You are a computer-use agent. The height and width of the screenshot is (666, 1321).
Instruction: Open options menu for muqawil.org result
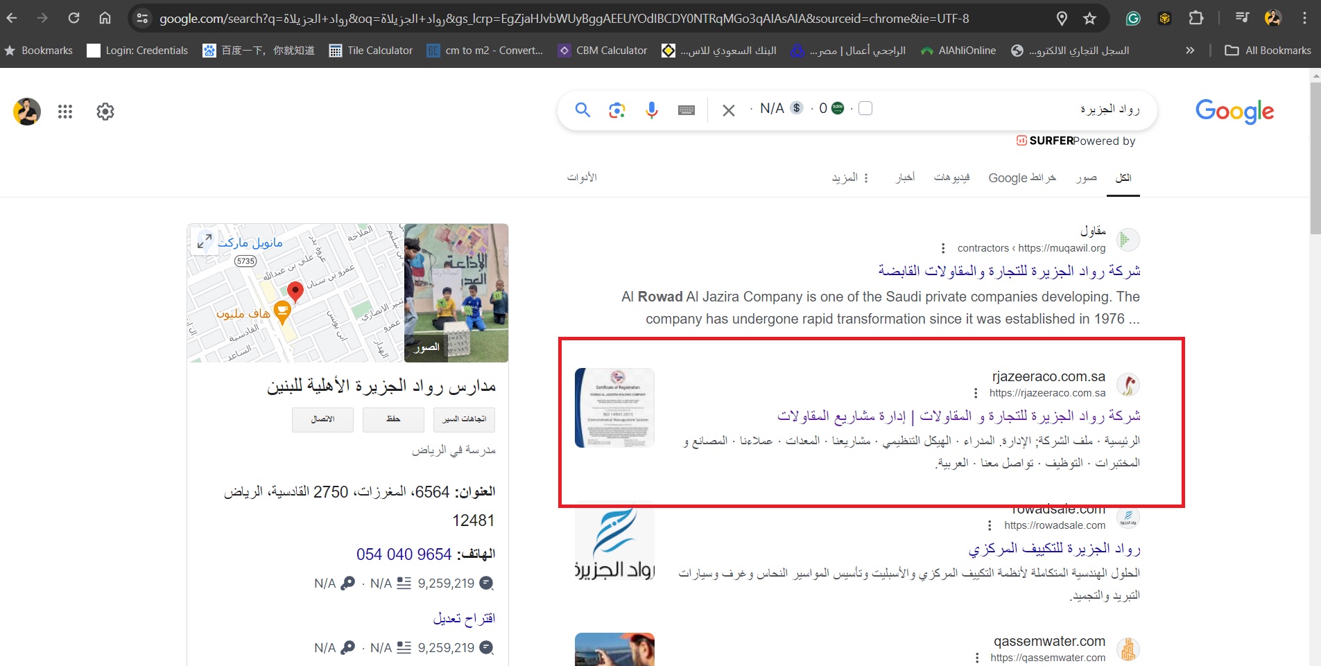[x=943, y=248]
